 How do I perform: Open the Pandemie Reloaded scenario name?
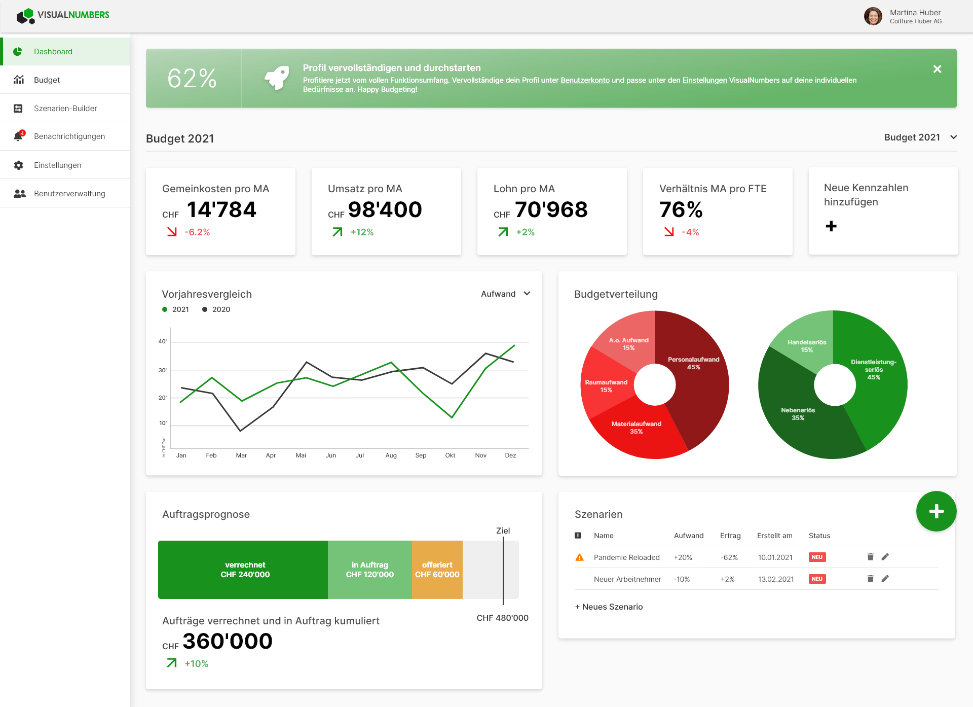(627, 557)
